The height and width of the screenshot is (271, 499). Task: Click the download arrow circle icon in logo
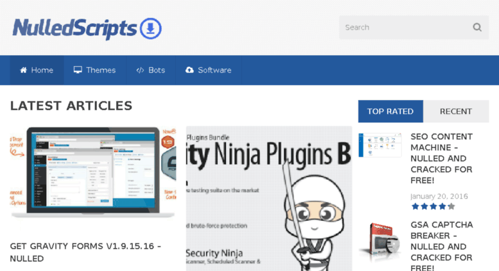150,29
